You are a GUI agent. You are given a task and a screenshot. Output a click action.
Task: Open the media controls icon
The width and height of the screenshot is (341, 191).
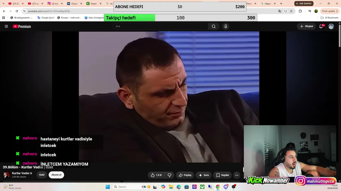coord(310,11)
